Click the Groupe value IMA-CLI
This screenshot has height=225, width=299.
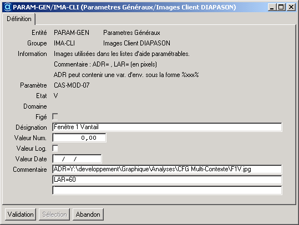pyautogui.click(x=64, y=43)
